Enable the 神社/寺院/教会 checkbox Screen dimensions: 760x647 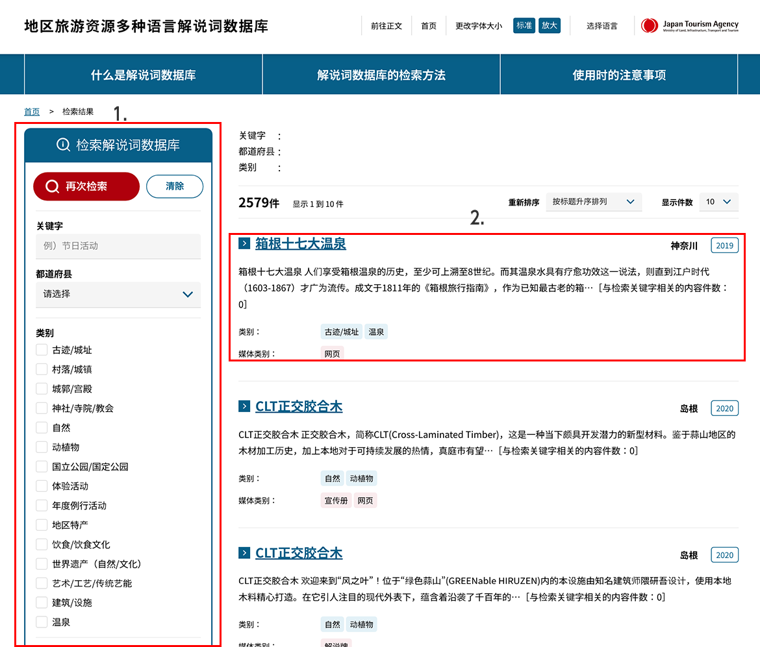point(42,408)
